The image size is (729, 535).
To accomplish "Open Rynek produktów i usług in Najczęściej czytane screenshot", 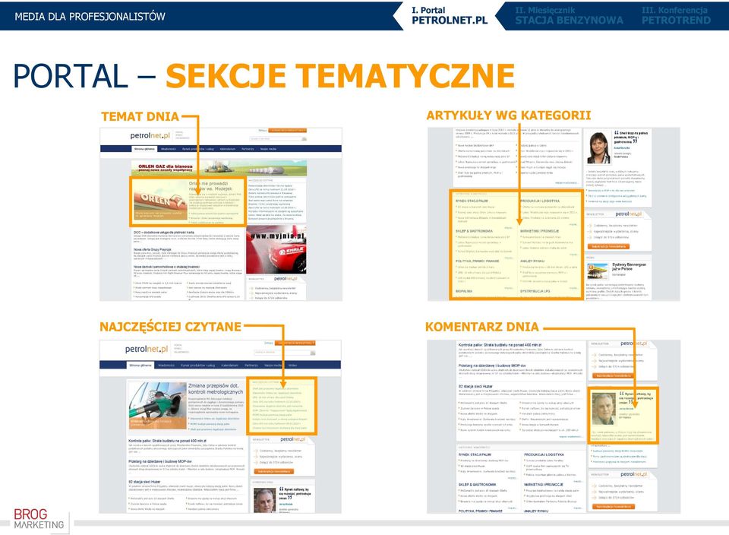I will point(198,366).
